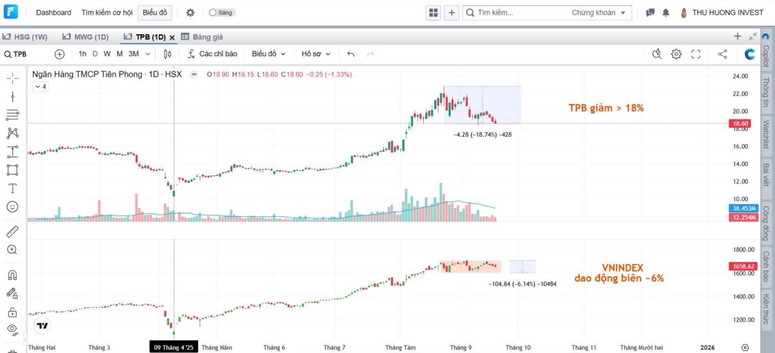This screenshot has height=353, width=775.
Task: Open the emoji icons tool
Action: [x=12, y=207]
